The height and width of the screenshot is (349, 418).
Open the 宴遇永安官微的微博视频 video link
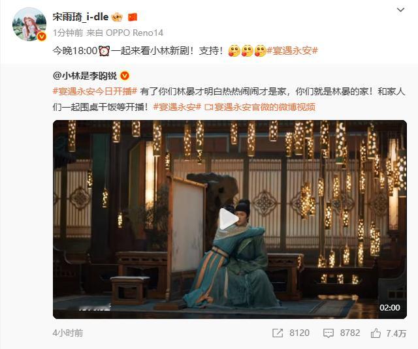click(x=260, y=107)
